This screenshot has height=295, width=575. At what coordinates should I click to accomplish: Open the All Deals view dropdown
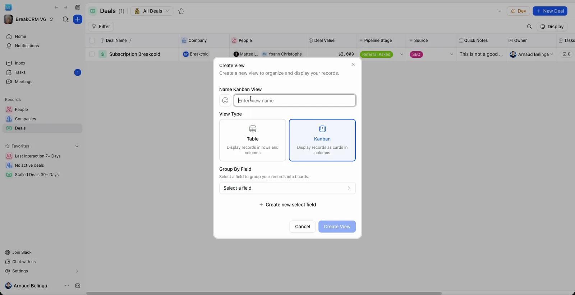point(152,11)
